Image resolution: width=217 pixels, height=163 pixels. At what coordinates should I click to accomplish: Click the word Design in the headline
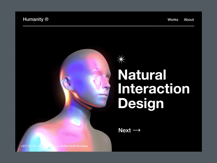tap(141, 103)
